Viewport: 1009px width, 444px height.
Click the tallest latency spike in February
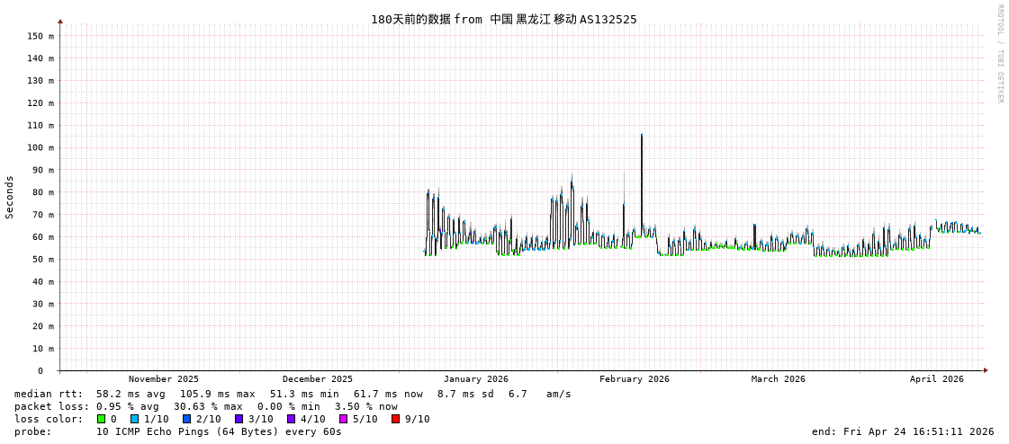(x=642, y=137)
